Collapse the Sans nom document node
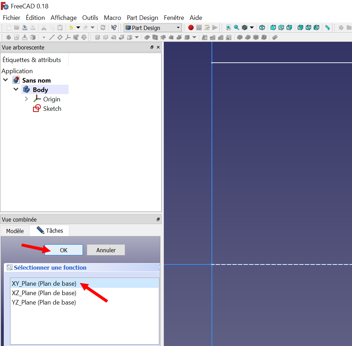This screenshot has width=352, height=346. pyautogui.click(x=6, y=80)
